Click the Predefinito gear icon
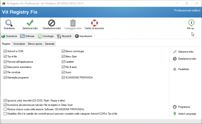Screen dimensions: 202x124 (x=175, y=69)
